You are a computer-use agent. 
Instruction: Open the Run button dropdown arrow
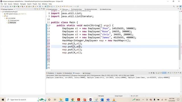[x=16, y=7]
